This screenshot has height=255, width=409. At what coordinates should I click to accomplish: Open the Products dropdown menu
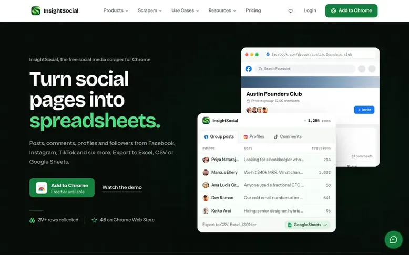[x=116, y=10]
